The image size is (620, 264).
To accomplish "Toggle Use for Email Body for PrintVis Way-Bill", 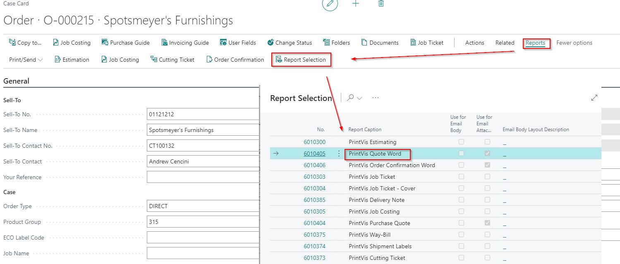I will (x=461, y=234).
